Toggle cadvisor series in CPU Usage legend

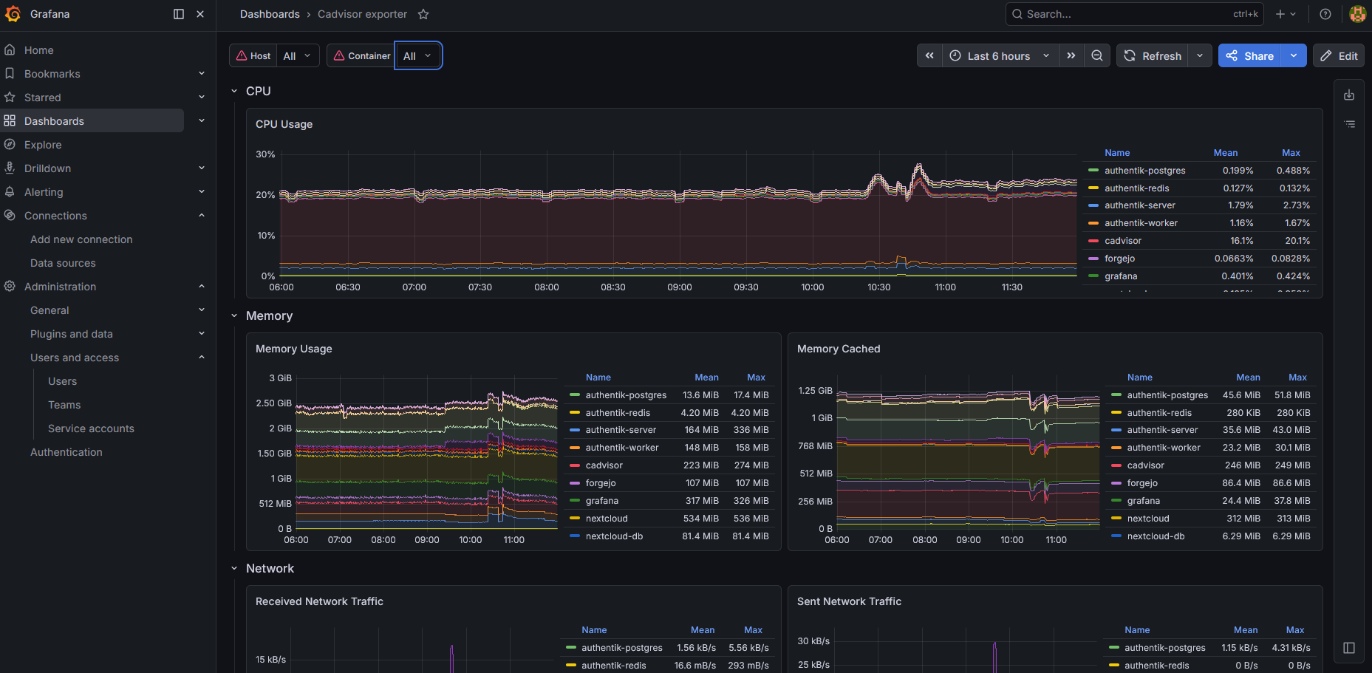click(x=1123, y=241)
